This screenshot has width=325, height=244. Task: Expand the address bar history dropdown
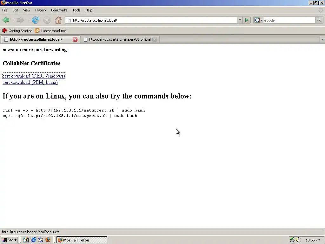tap(240, 20)
